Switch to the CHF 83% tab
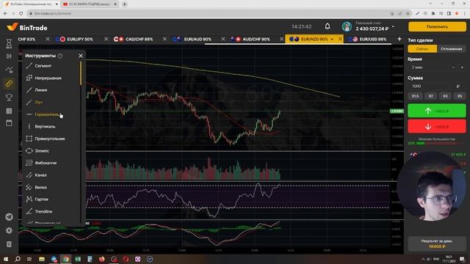 pyautogui.click(x=26, y=39)
